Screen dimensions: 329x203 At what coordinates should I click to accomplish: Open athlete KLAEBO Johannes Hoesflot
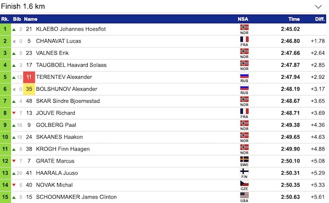click(x=71, y=29)
